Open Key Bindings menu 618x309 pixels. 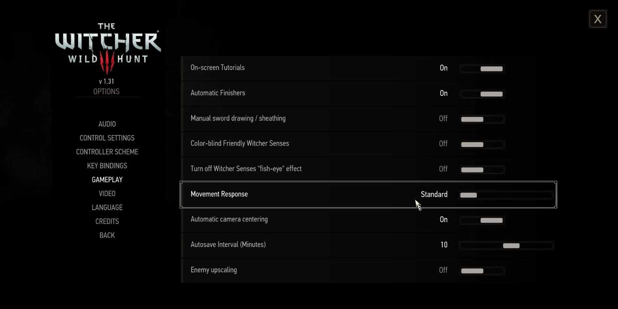[107, 166]
